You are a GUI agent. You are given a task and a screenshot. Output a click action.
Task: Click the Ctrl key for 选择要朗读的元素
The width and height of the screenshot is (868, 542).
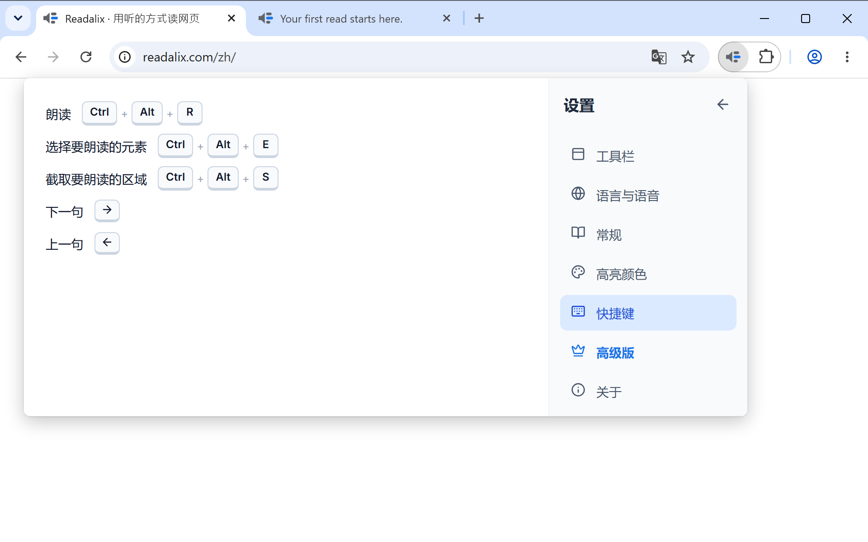(x=175, y=145)
